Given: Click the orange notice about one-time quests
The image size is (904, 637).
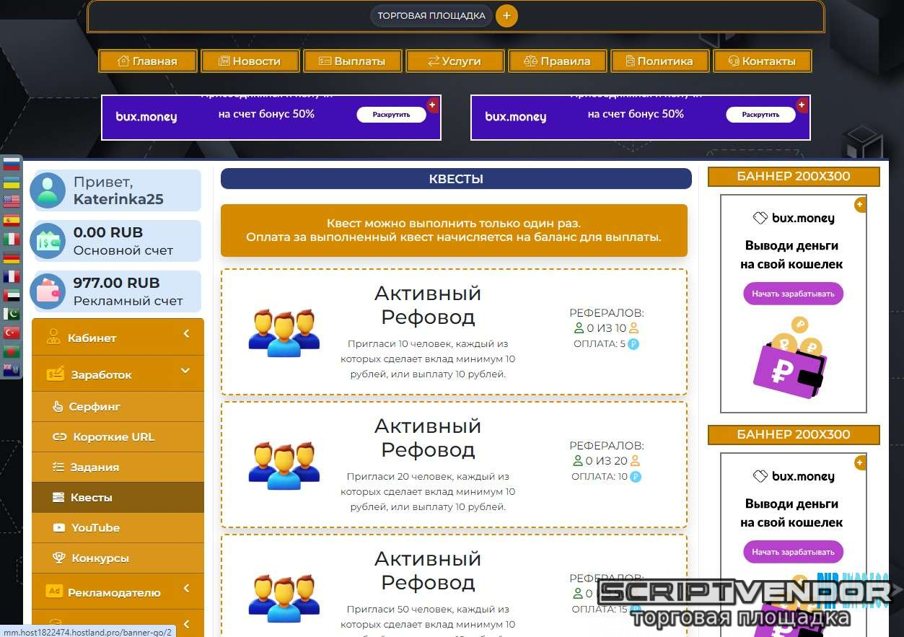Looking at the screenshot, I should click(x=454, y=230).
